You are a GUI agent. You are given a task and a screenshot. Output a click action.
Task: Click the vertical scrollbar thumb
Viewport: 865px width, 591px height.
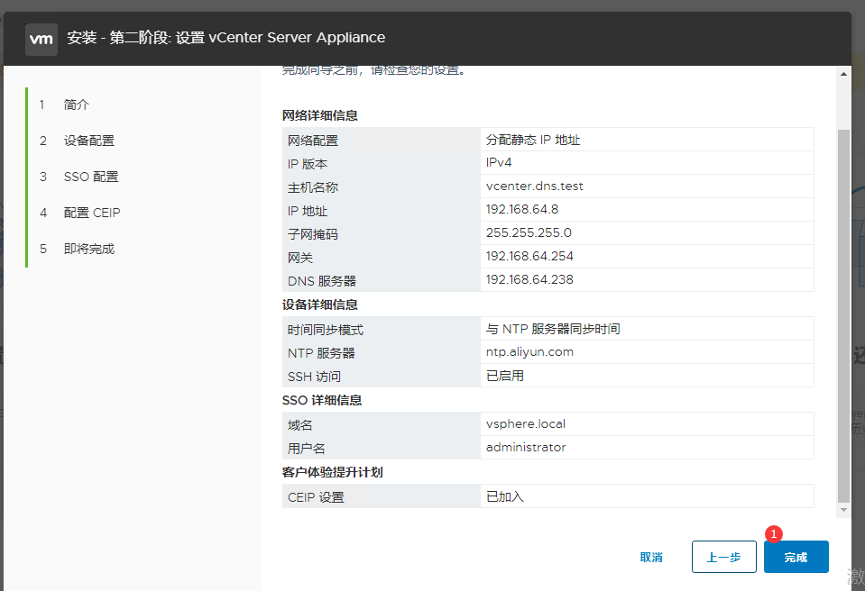click(844, 315)
